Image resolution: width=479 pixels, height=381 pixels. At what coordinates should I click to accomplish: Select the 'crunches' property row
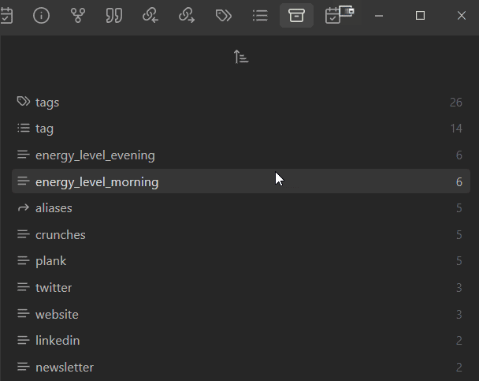click(241, 234)
